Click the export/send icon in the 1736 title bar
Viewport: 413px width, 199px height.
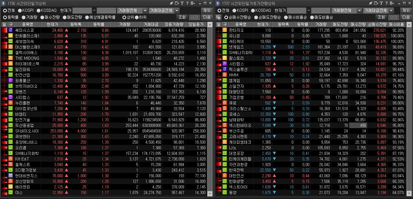click(177, 3)
